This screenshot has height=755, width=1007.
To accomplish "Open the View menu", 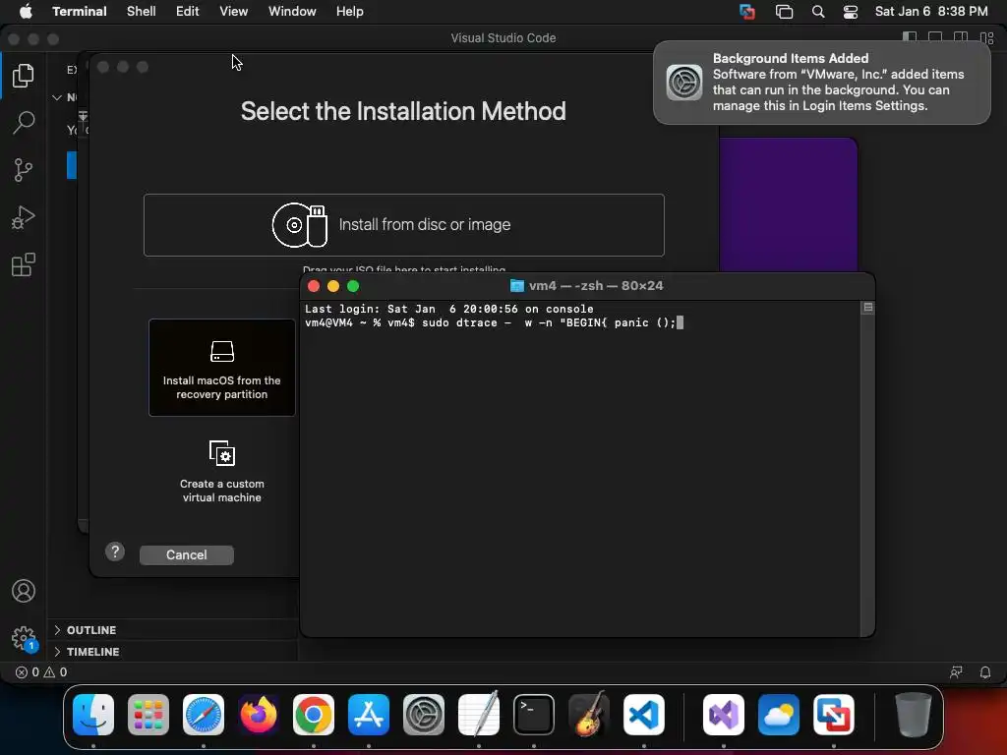I will pos(234,12).
